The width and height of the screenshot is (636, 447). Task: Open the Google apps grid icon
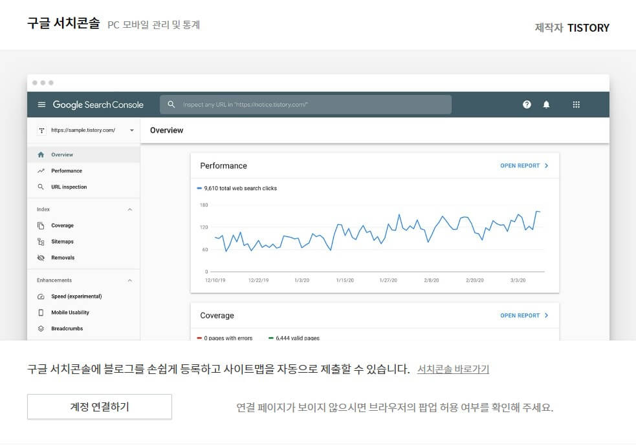coord(576,105)
